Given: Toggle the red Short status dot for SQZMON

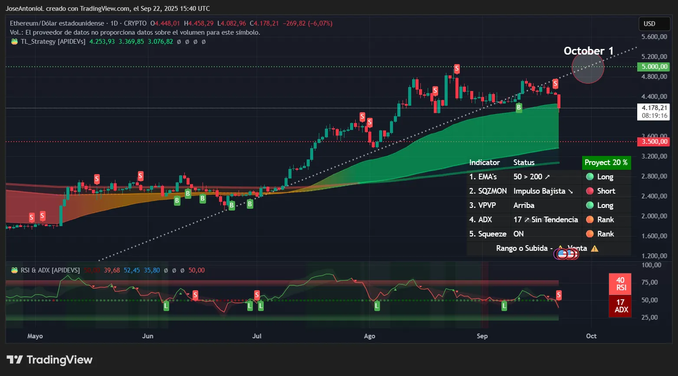Looking at the screenshot, I should pyautogui.click(x=590, y=191).
